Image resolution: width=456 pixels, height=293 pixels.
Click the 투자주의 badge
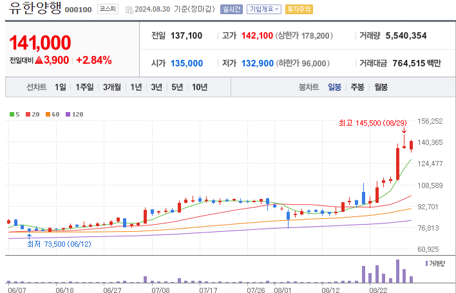click(x=299, y=9)
